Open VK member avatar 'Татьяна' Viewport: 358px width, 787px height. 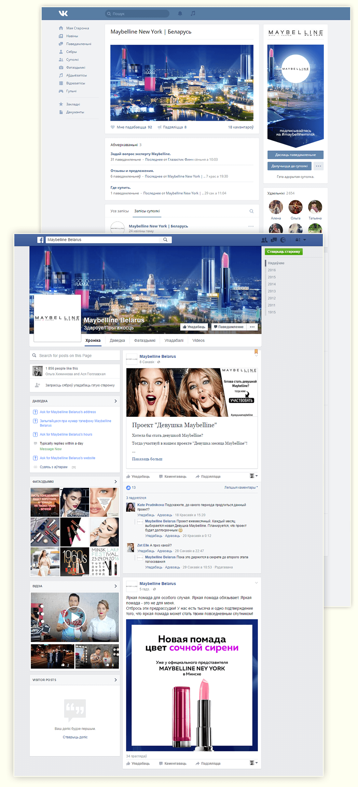[x=315, y=207]
